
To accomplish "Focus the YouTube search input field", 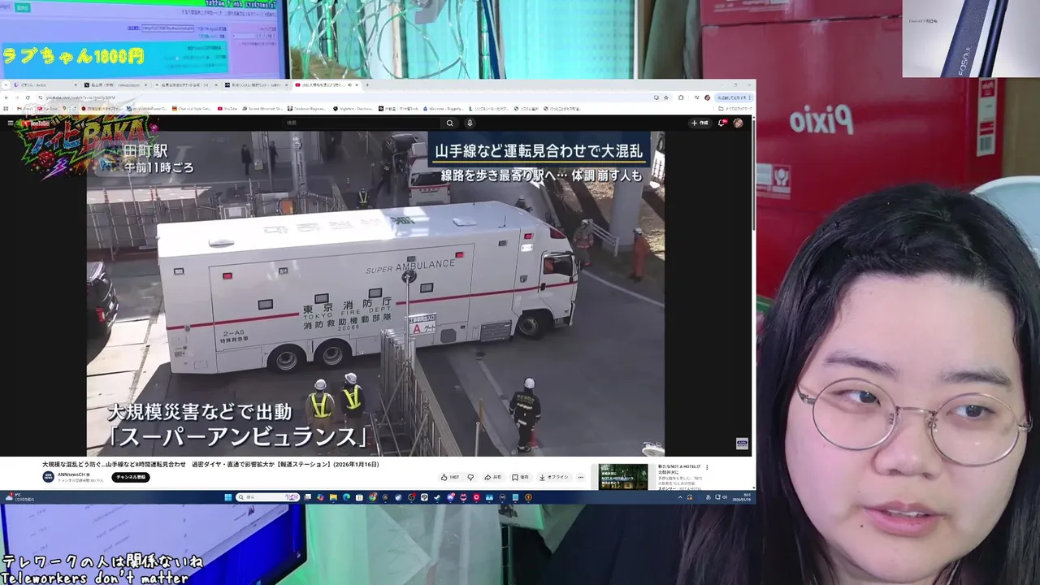I will click(x=362, y=123).
